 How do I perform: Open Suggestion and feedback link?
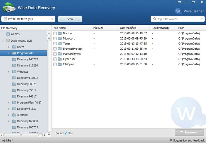(x=189, y=141)
